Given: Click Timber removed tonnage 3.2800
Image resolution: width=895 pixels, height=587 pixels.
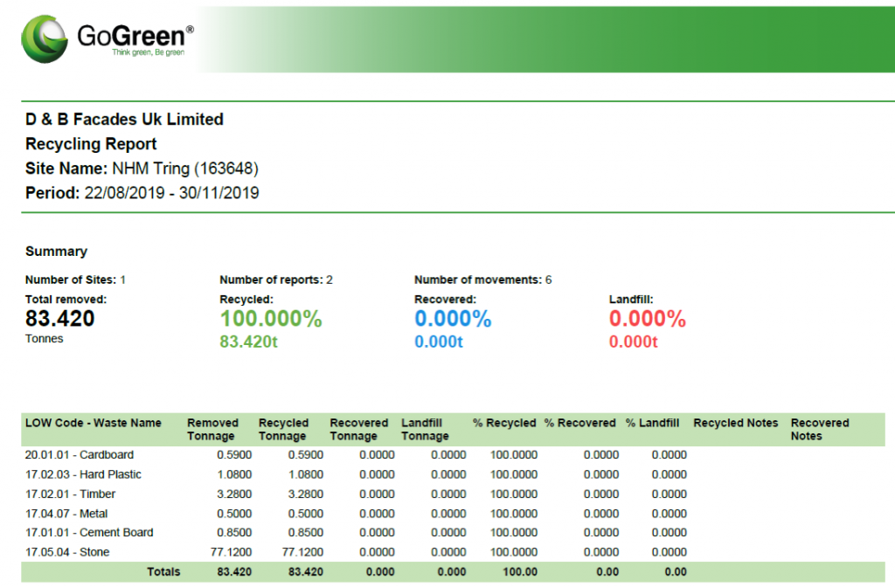Looking at the screenshot, I should [234, 494].
